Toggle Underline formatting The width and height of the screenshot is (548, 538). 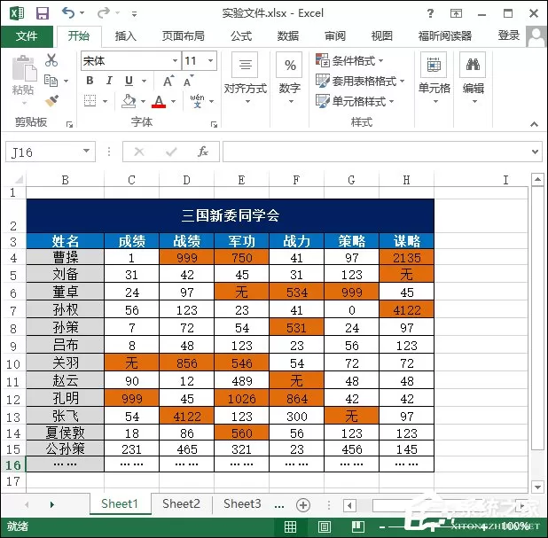click(x=129, y=81)
